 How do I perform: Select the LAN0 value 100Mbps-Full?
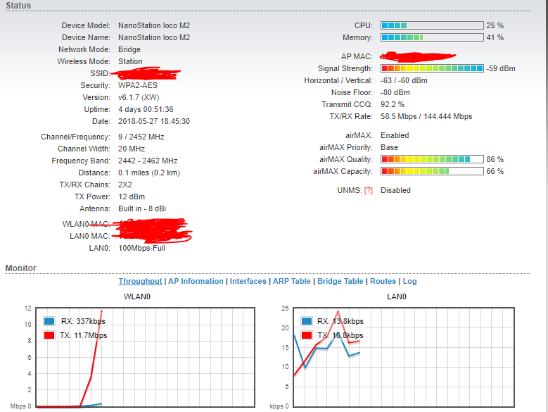tap(142, 248)
